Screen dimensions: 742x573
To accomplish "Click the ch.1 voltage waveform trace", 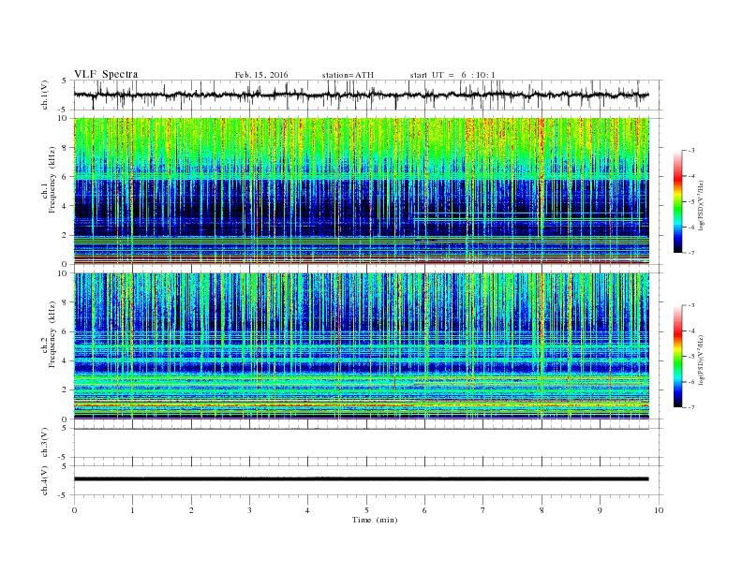I will click(361, 95).
